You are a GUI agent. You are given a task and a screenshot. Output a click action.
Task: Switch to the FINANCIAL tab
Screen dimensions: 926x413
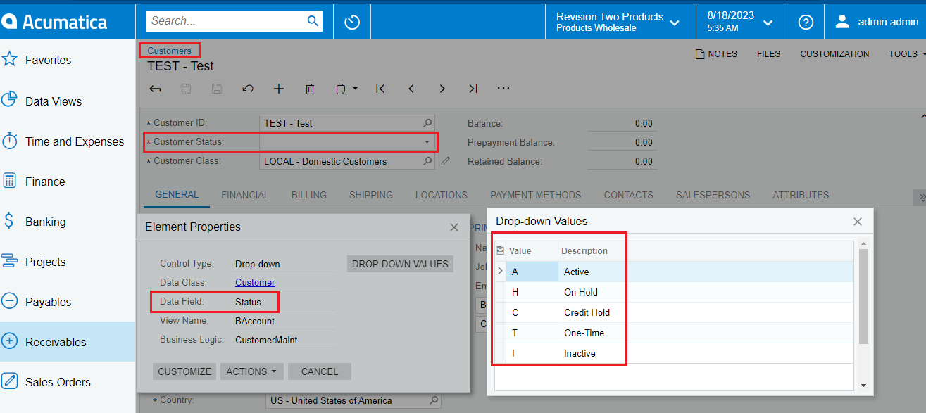click(x=245, y=195)
